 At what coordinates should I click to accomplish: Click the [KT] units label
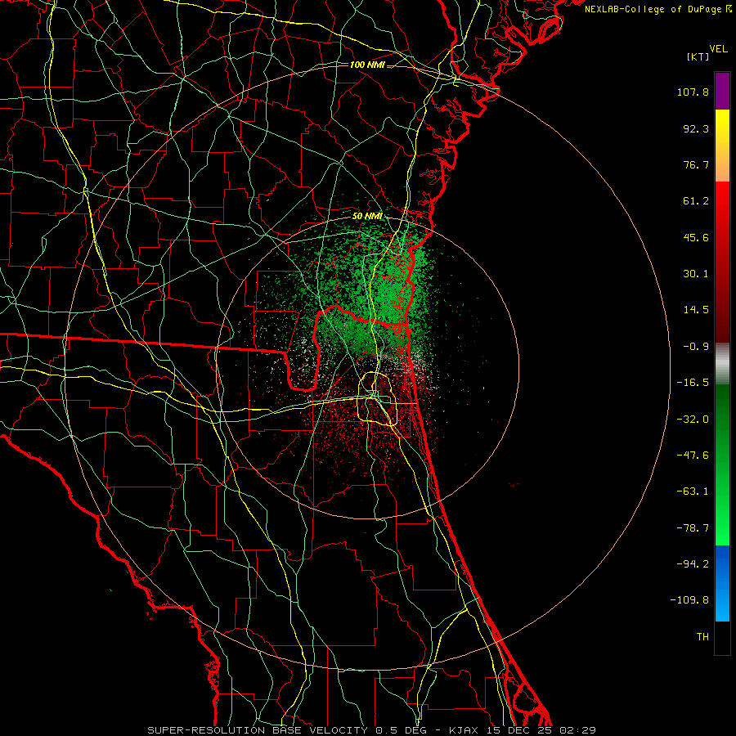coord(698,56)
